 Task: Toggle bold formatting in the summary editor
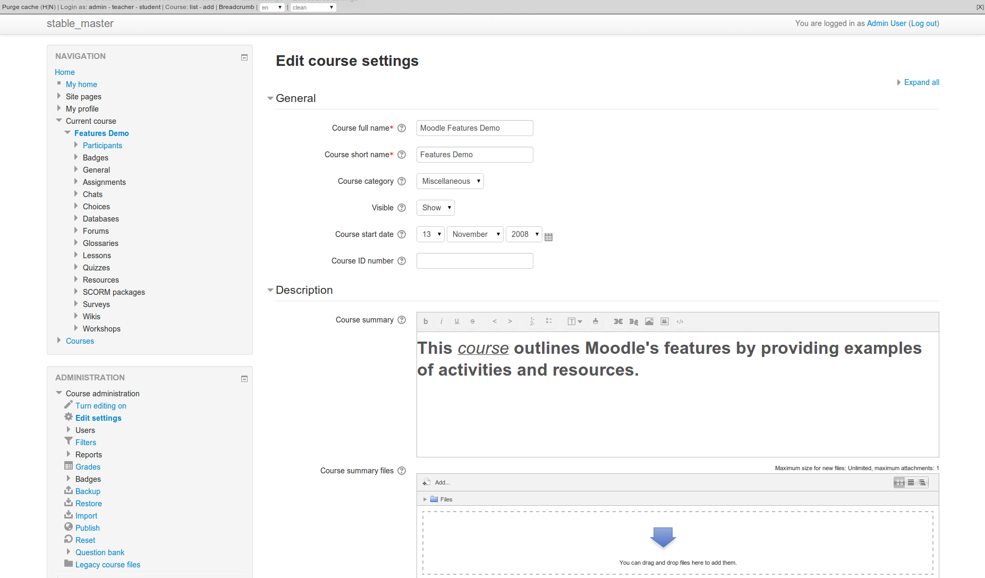426,321
